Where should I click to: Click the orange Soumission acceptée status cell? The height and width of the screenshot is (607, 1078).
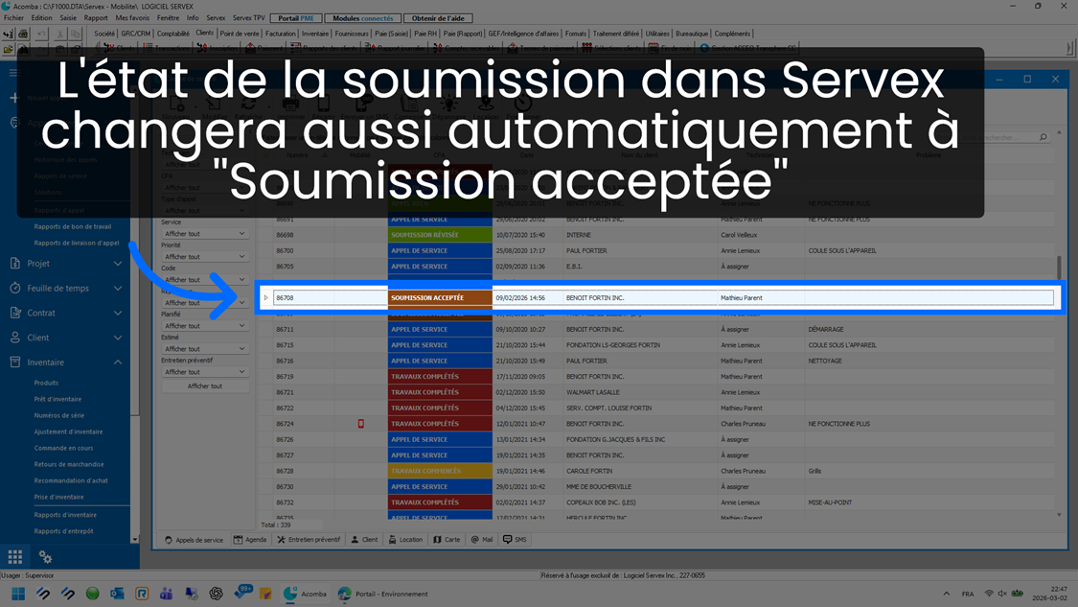tap(440, 298)
